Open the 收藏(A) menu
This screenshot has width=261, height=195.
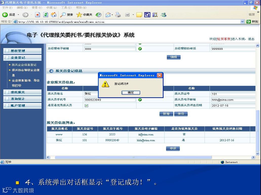[51, 8]
